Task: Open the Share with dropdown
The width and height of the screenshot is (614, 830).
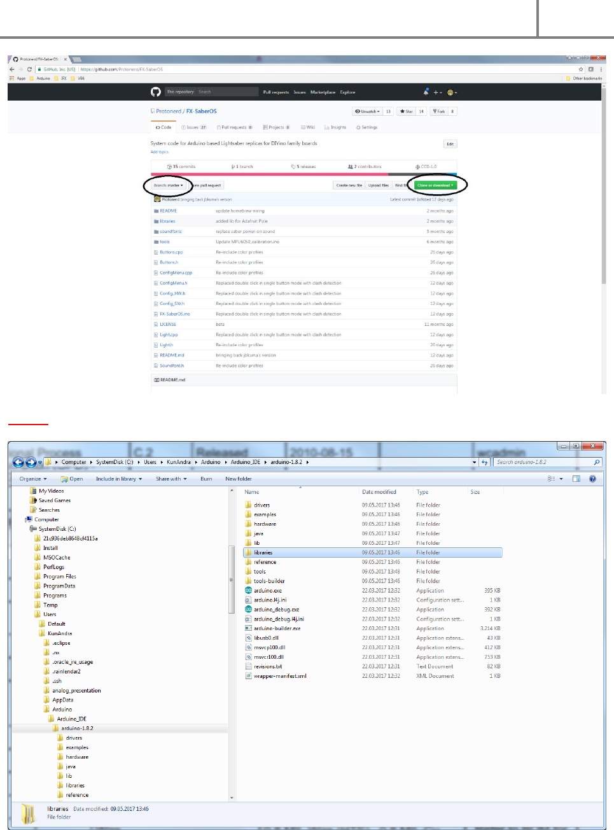Action: [171, 479]
